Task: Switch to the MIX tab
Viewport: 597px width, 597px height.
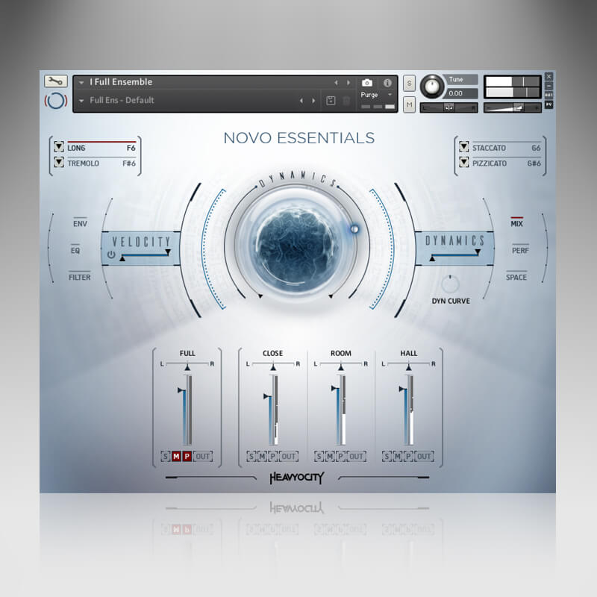Action: (x=516, y=222)
